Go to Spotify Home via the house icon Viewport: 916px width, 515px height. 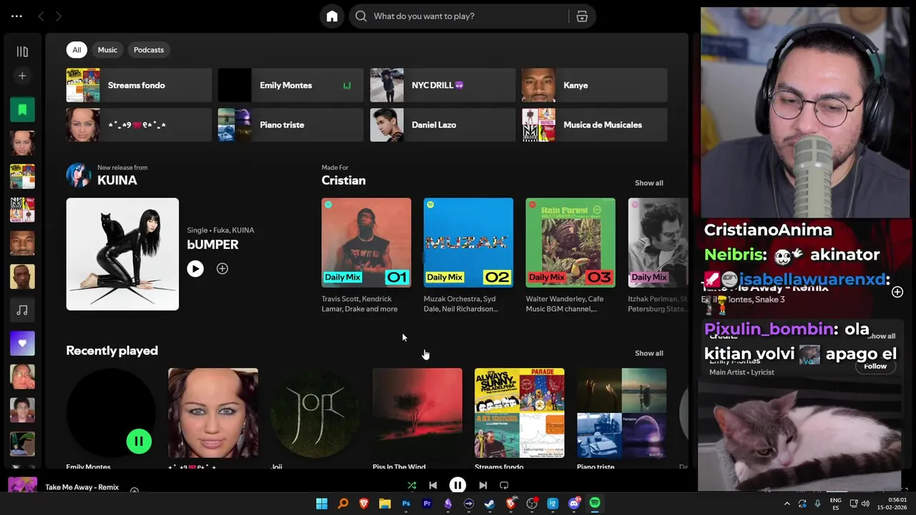332,16
